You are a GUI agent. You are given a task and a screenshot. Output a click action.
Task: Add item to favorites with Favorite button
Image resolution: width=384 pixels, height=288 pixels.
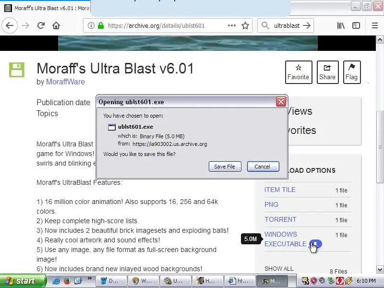299,72
